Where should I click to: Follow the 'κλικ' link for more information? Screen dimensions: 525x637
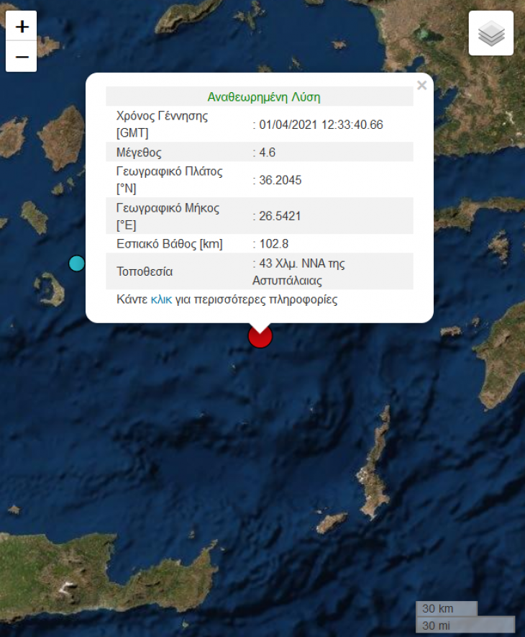coord(161,299)
